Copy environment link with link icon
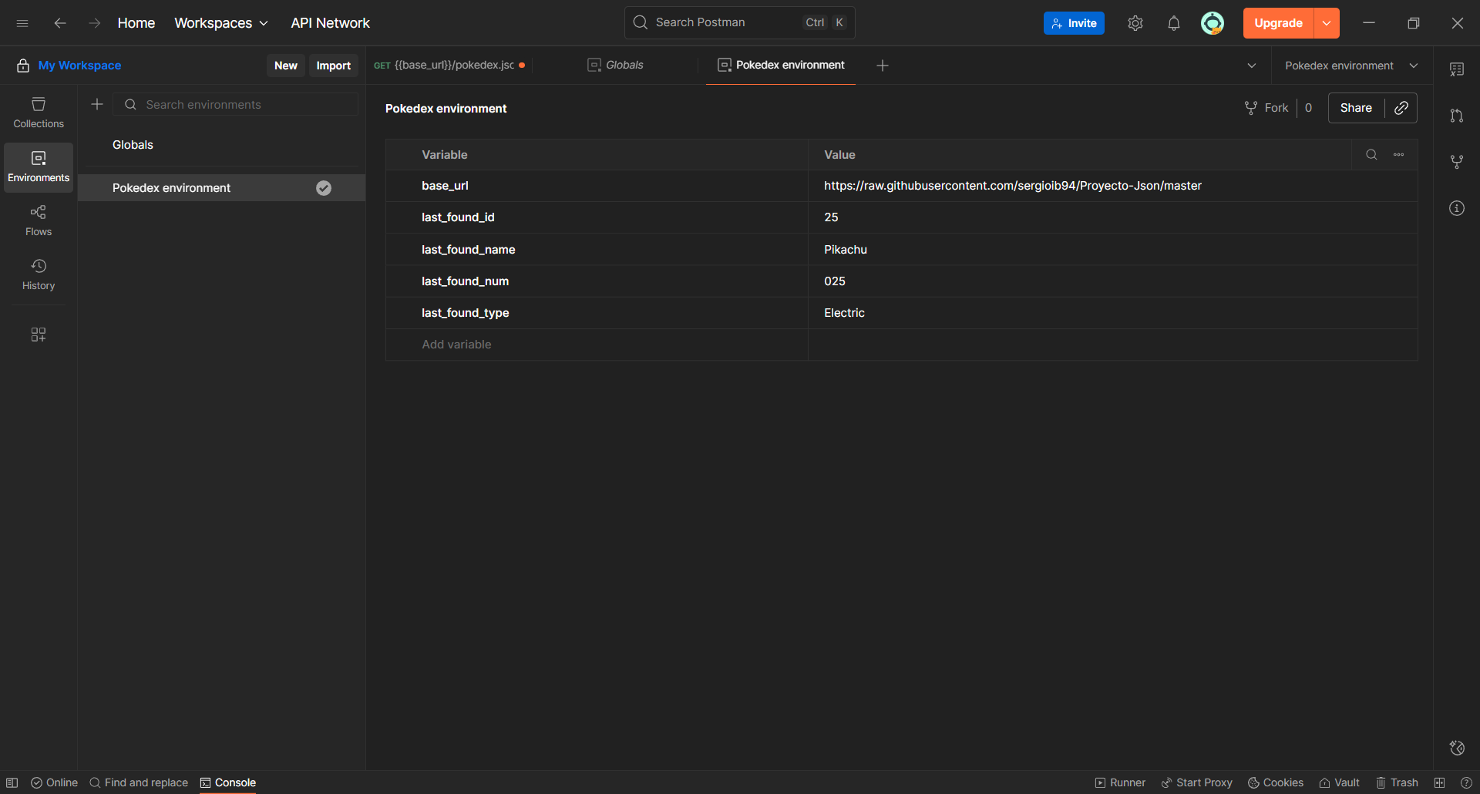The height and width of the screenshot is (794, 1480). [x=1401, y=108]
